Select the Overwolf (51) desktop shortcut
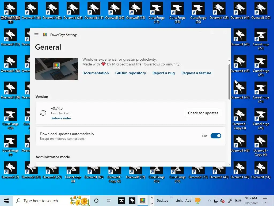 pyautogui.click(x=261, y=170)
